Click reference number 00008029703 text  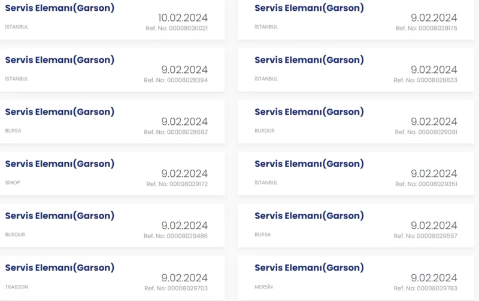tap(176, 288)
